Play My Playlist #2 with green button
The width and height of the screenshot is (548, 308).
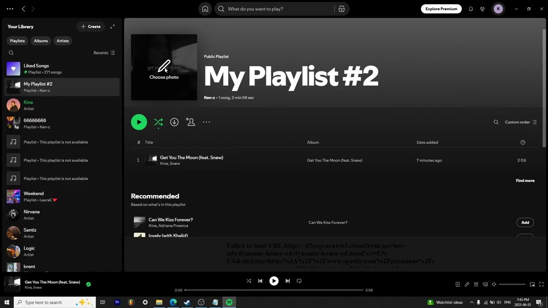point(139,122)
